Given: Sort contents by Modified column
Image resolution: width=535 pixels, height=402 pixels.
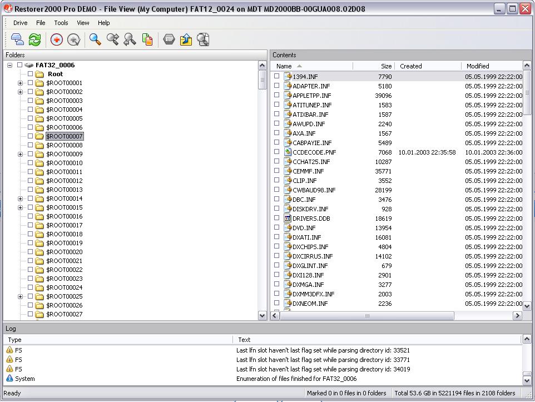Looking at the screenshot, I should pos(492,66).
